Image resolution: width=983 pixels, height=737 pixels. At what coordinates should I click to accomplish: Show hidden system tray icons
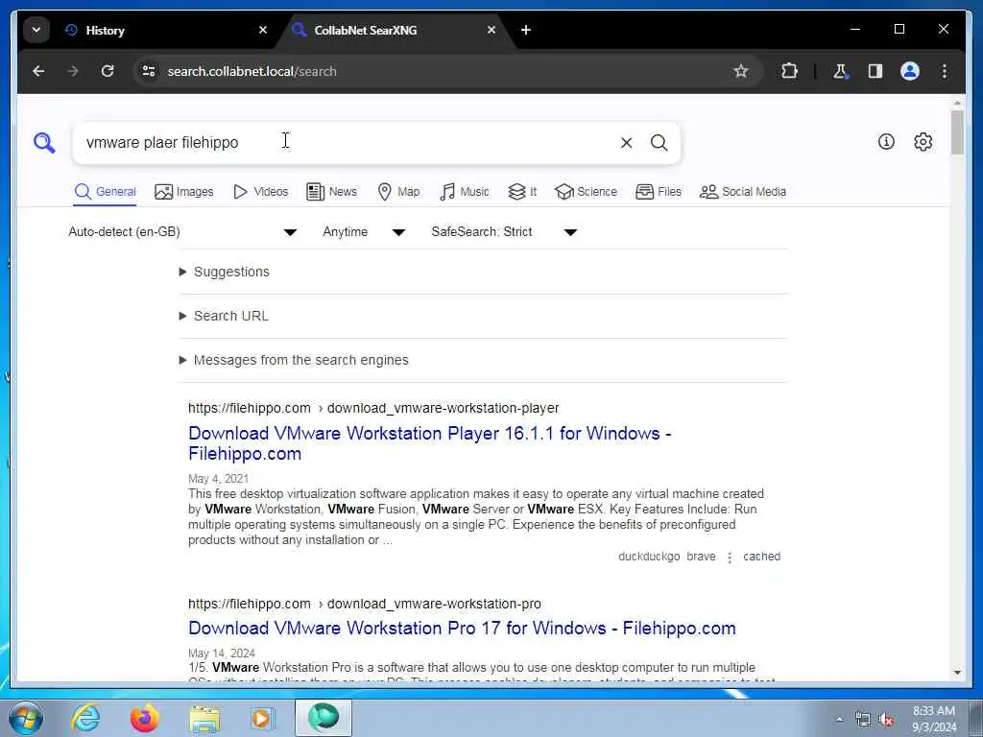[839, 720]
